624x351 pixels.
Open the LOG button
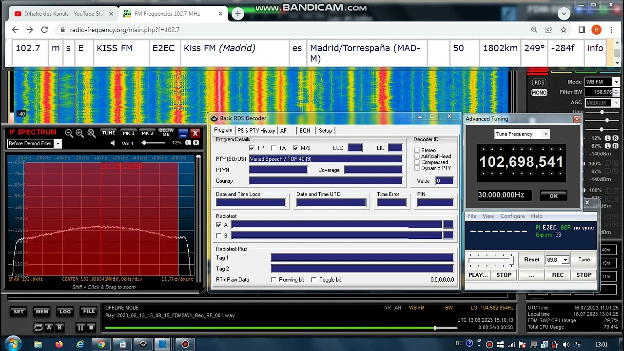[65, 312]
